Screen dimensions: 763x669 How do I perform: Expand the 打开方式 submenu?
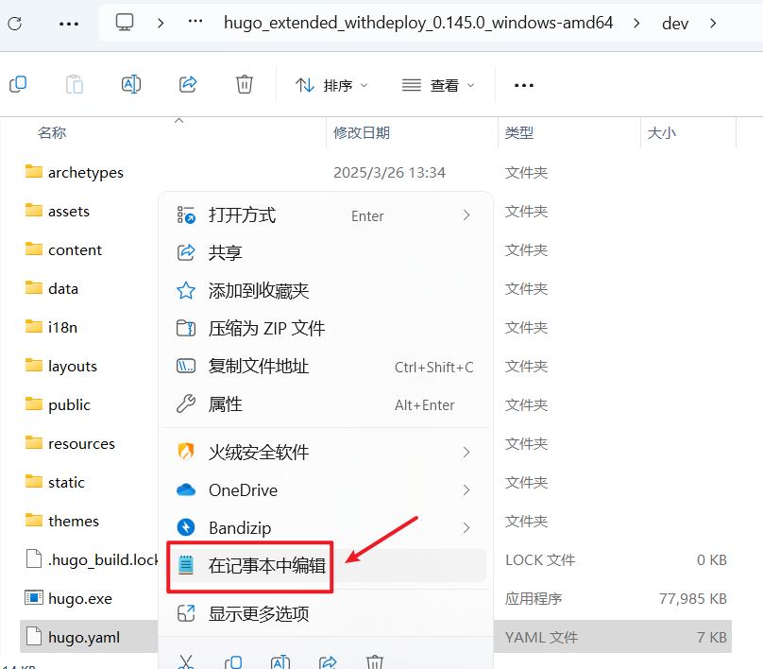[x=466, y=215]
